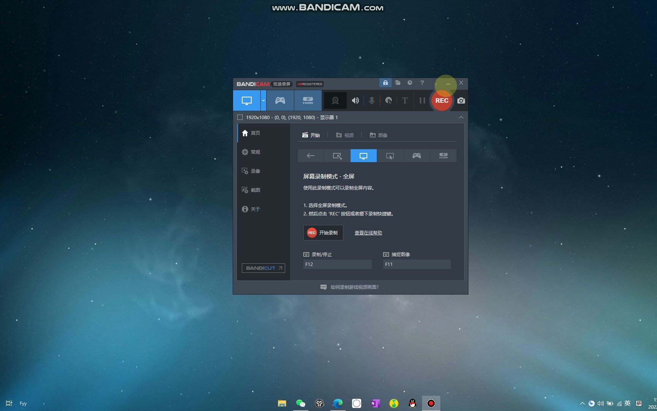
Task: Switch to the 视频 tab
Action: click(345, 135)
